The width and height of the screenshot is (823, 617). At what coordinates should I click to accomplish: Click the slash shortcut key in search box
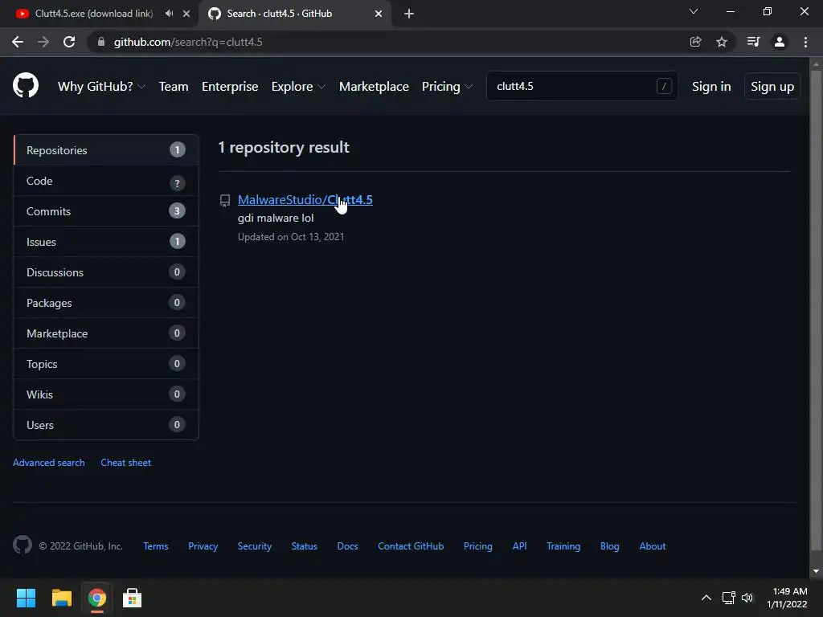[x=664, y=86]
